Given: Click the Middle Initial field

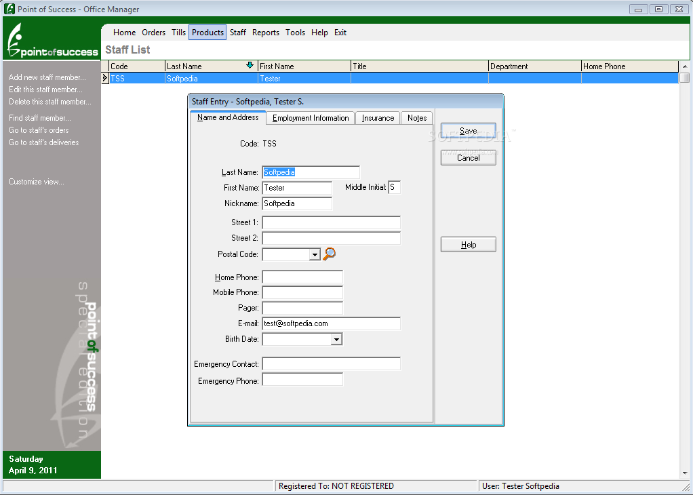Looking at the screenshot, I should [x=394, y=187].
